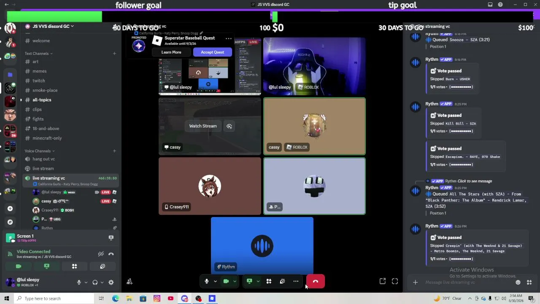Disconnect from voice in the sidebar panel
This screenshot has width=540, height=304.
coord(111,254)
